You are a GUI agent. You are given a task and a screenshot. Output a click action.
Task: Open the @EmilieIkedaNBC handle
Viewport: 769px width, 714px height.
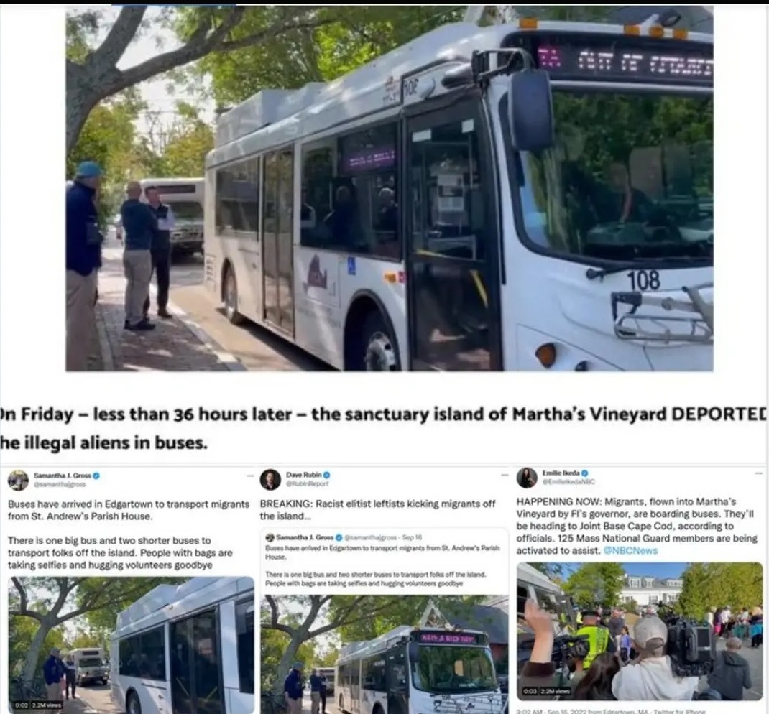pos(568,482)
